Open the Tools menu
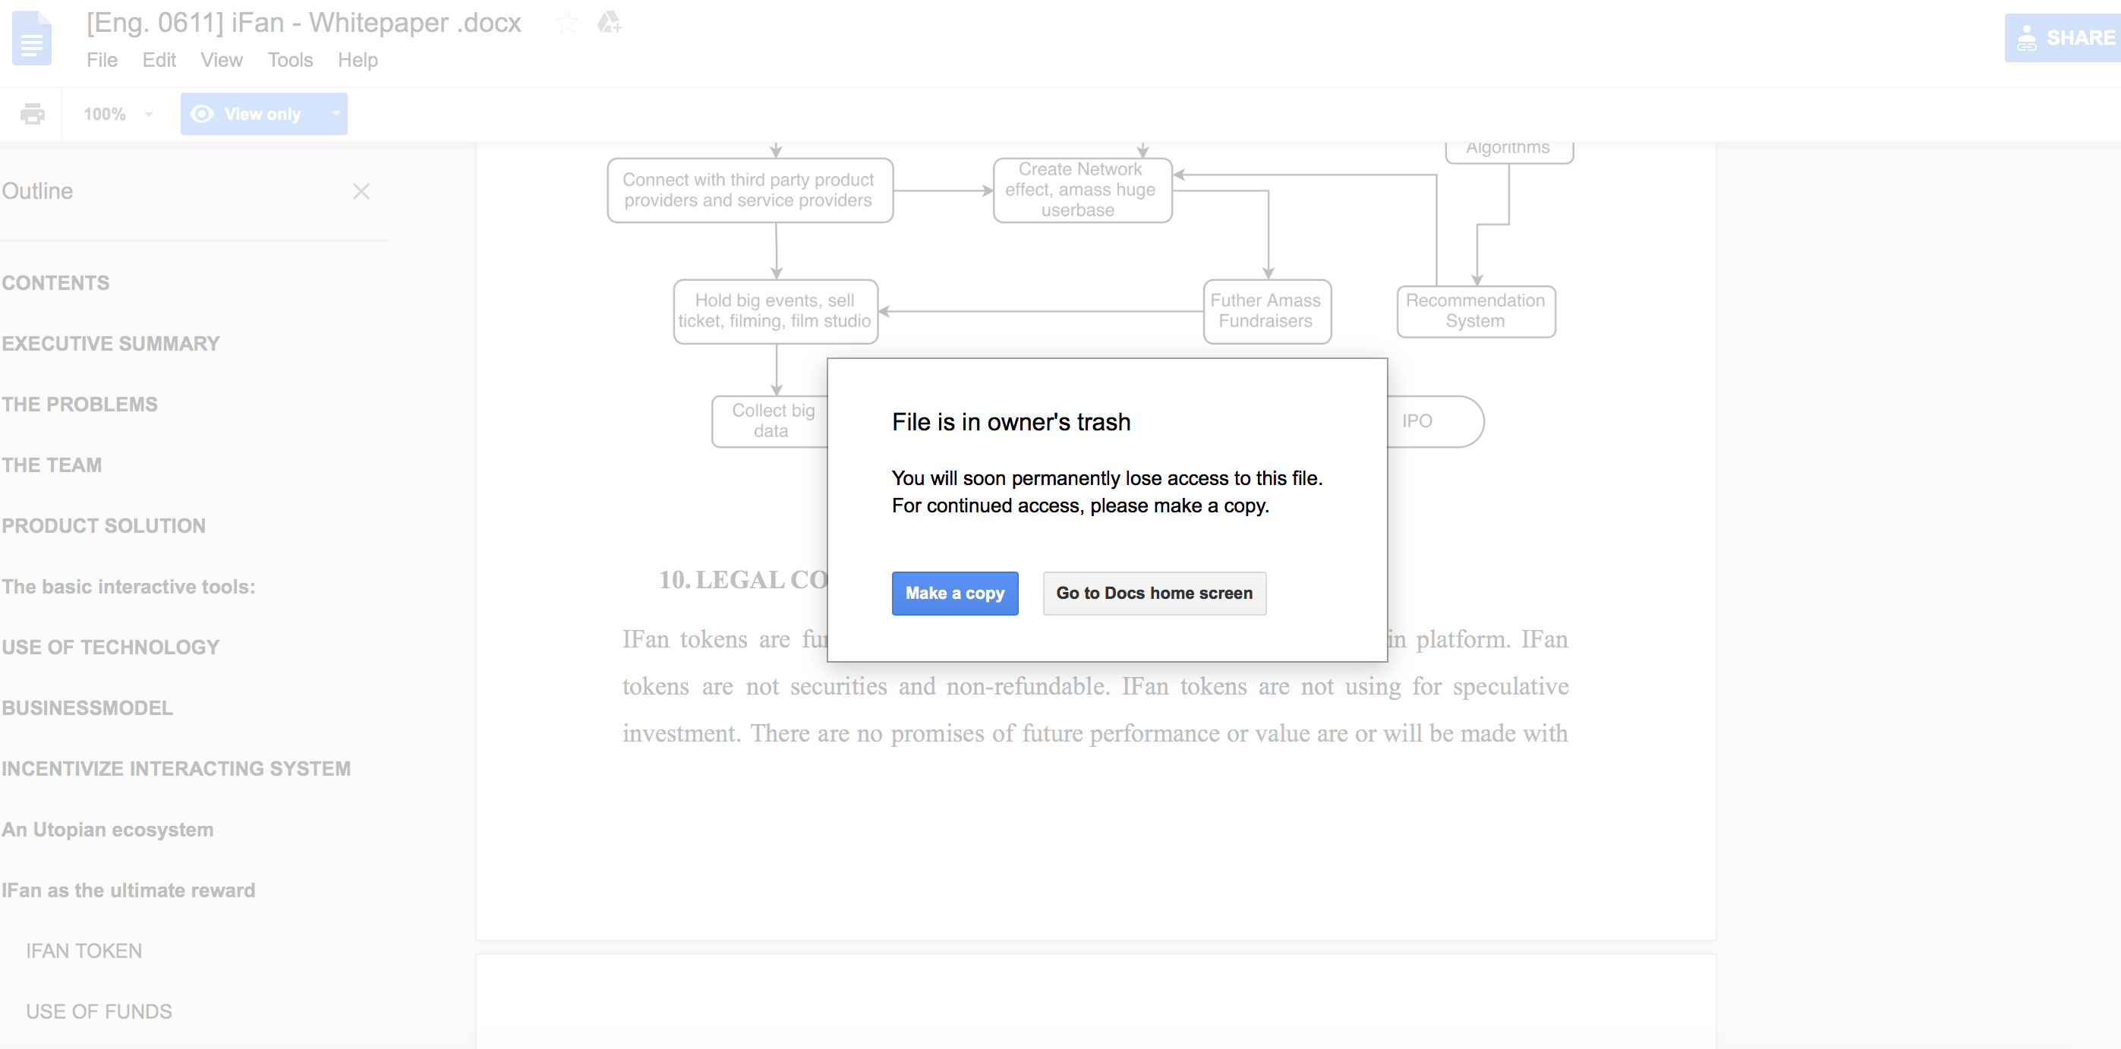Image resolution: width=2121 pixels, height=1049 pixels. point(290,60)
